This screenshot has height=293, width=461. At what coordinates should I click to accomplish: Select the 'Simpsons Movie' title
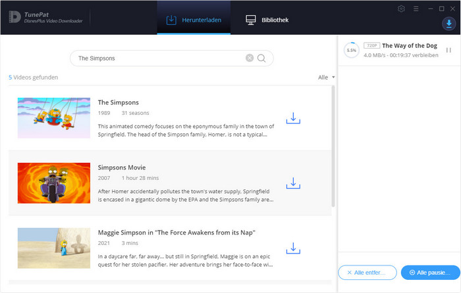[x=122, y=168]
